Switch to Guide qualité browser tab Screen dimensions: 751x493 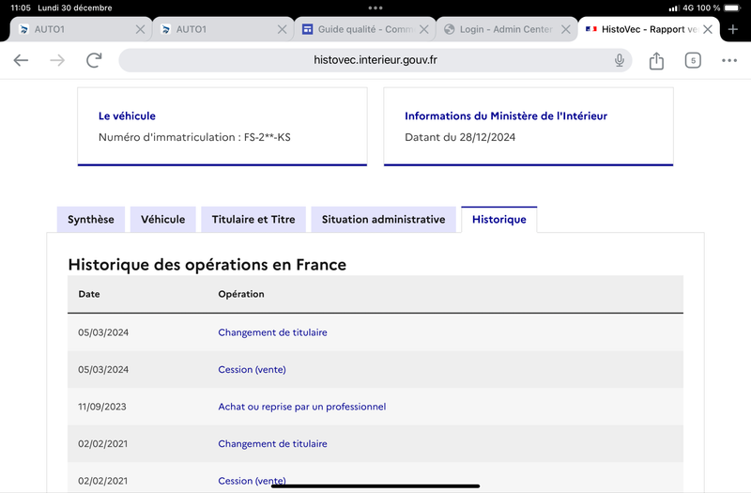[364, 30]
